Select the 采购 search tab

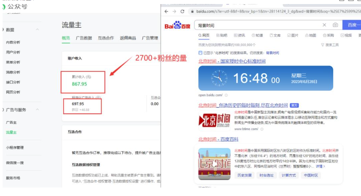(328, 35)
